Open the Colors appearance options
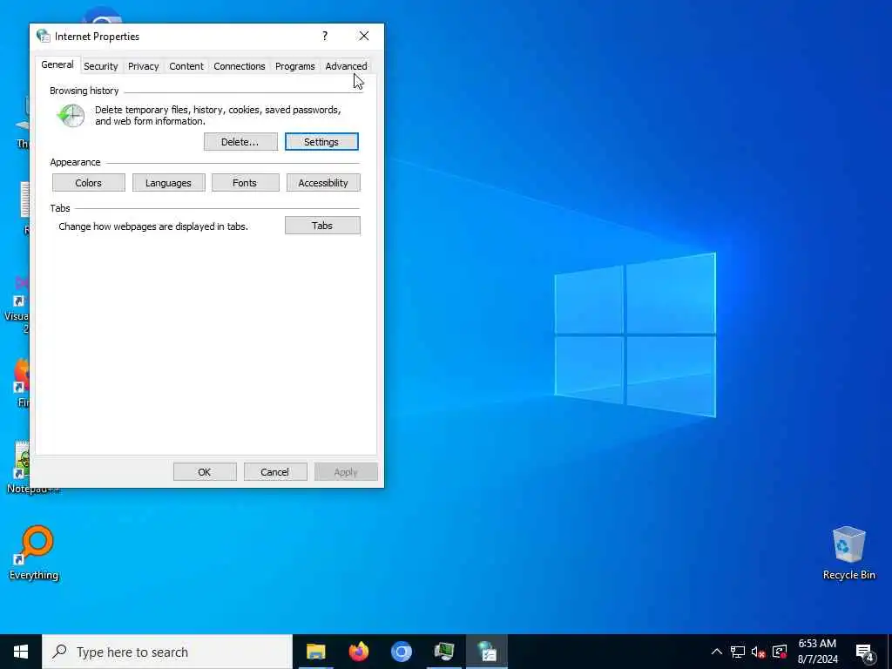892x669 pixels. (x=88, y=183)
